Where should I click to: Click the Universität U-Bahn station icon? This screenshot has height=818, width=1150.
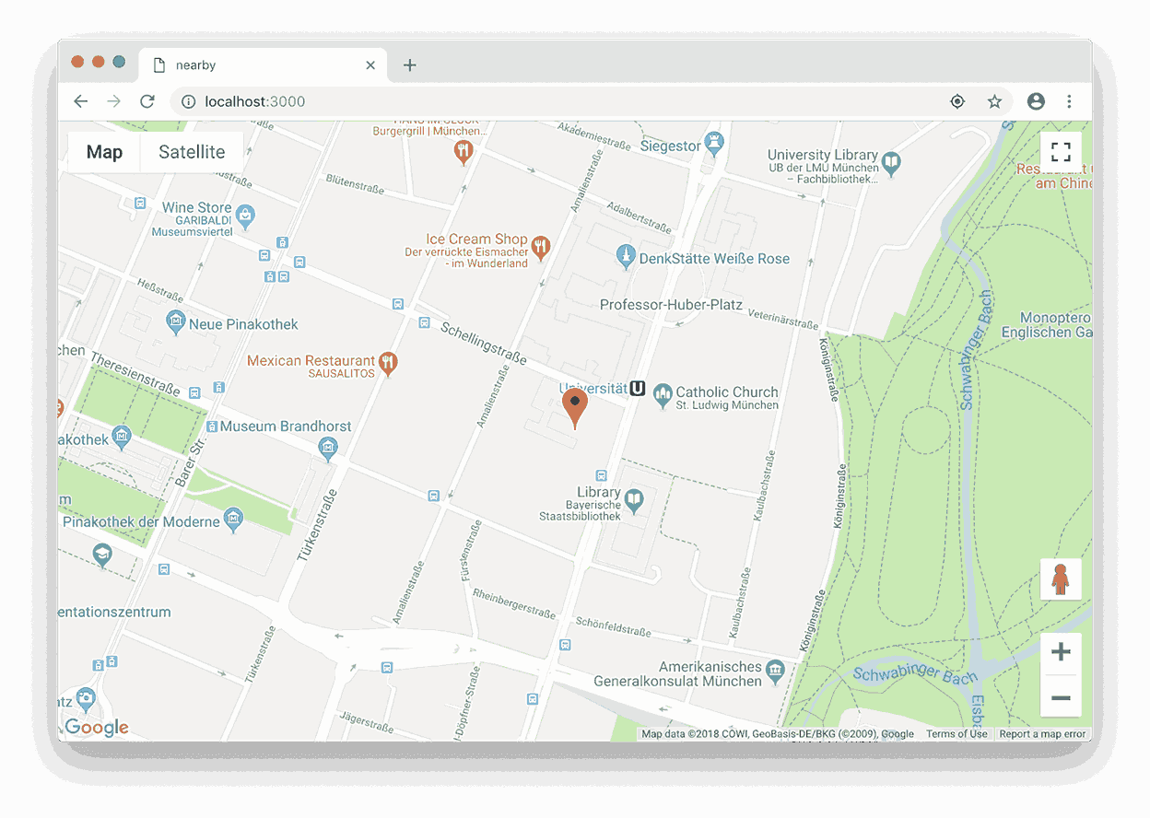(638, 389)
